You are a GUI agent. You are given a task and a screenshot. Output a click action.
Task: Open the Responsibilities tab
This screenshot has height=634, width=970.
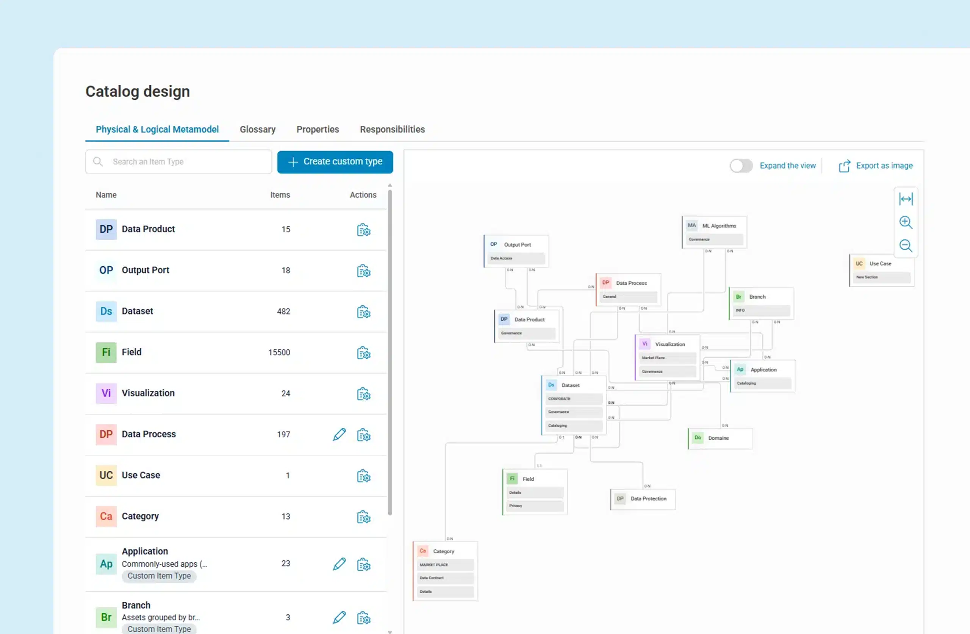coord(392,129)
